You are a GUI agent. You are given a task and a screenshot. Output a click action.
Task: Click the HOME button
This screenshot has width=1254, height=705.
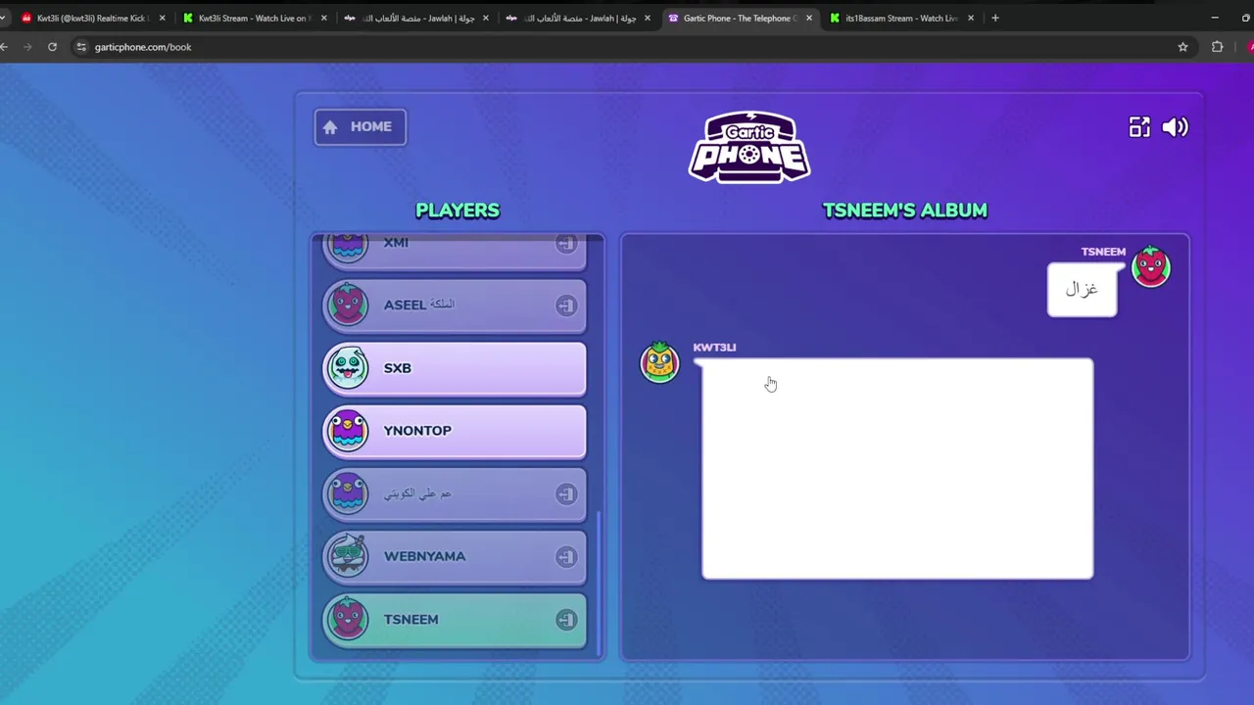point(360,127)
